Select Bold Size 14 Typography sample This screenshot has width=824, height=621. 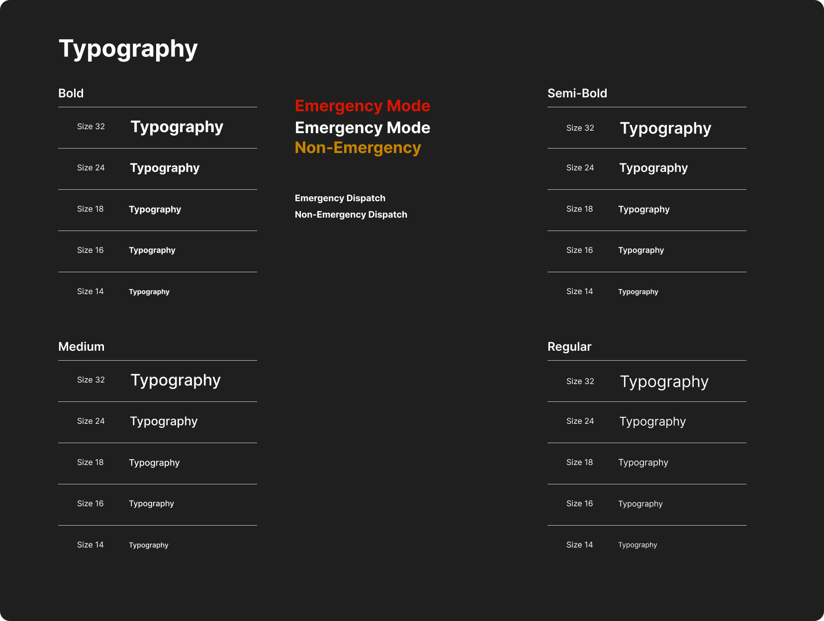coord(149,292)
